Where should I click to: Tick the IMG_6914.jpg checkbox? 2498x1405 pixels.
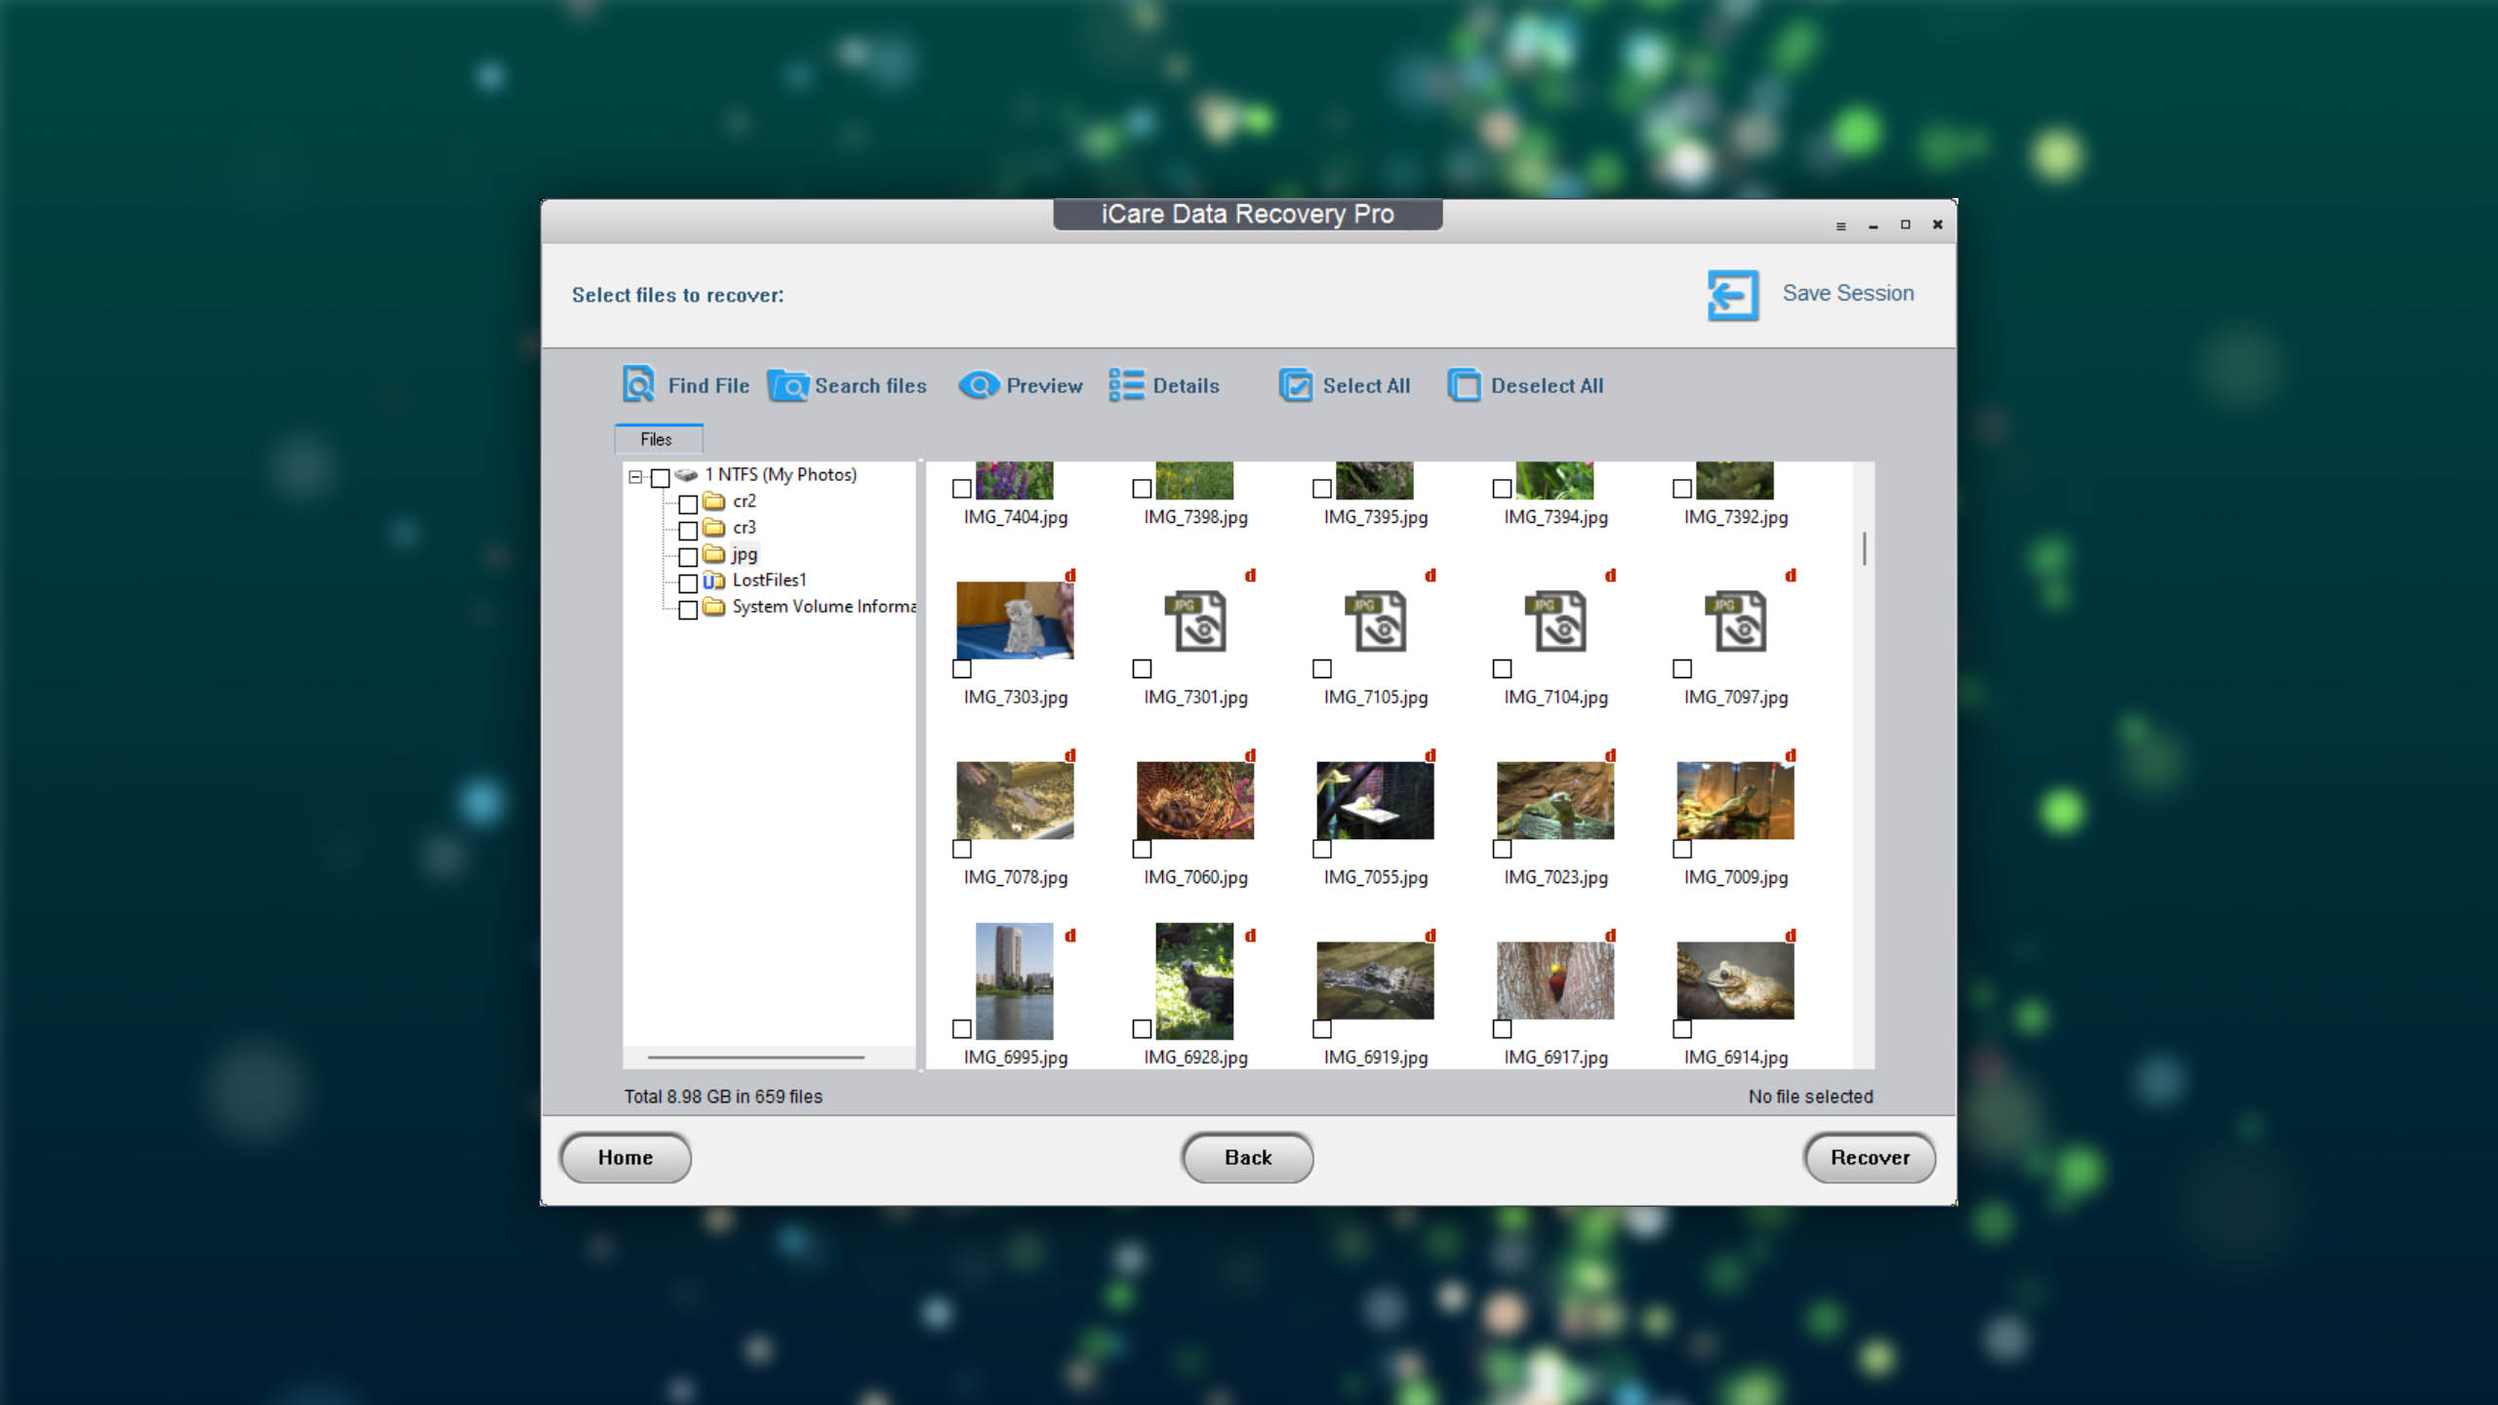pyautogui.click(x=1682, y=1029)
